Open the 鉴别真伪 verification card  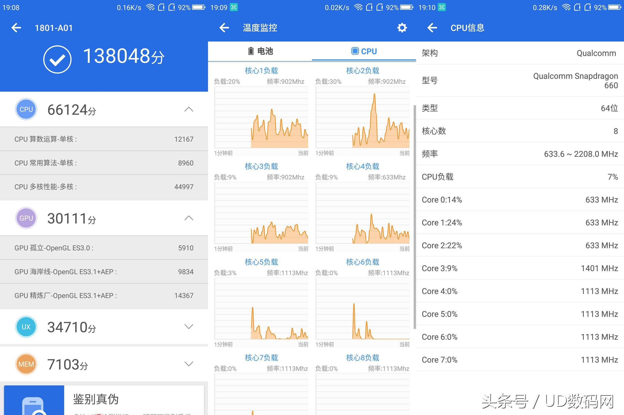click(104, 400)
